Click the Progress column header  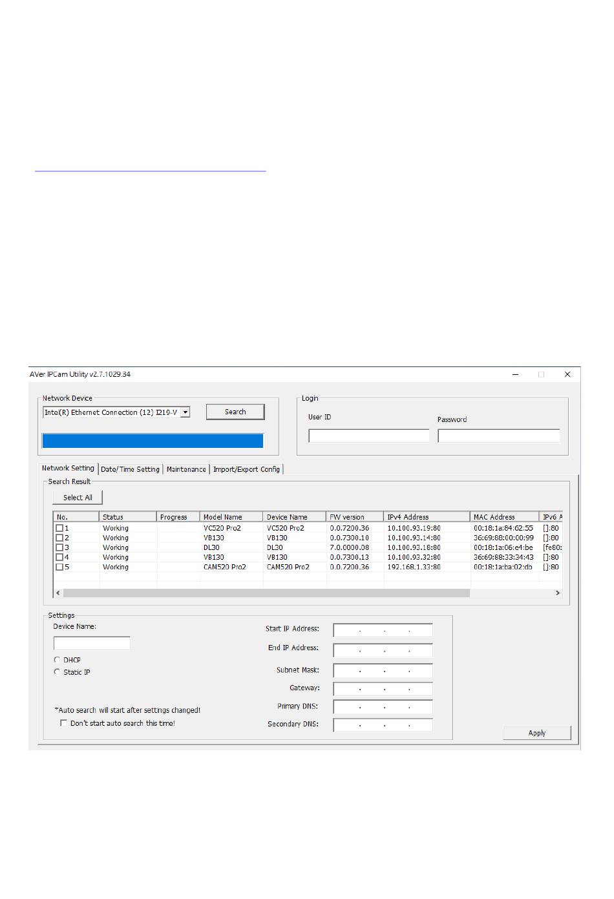click(178, 517)
